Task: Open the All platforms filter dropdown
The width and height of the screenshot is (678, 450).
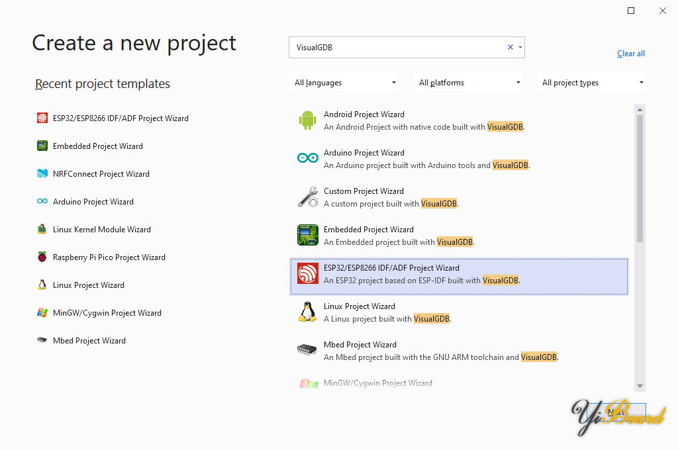Action: tap(468, 83)
